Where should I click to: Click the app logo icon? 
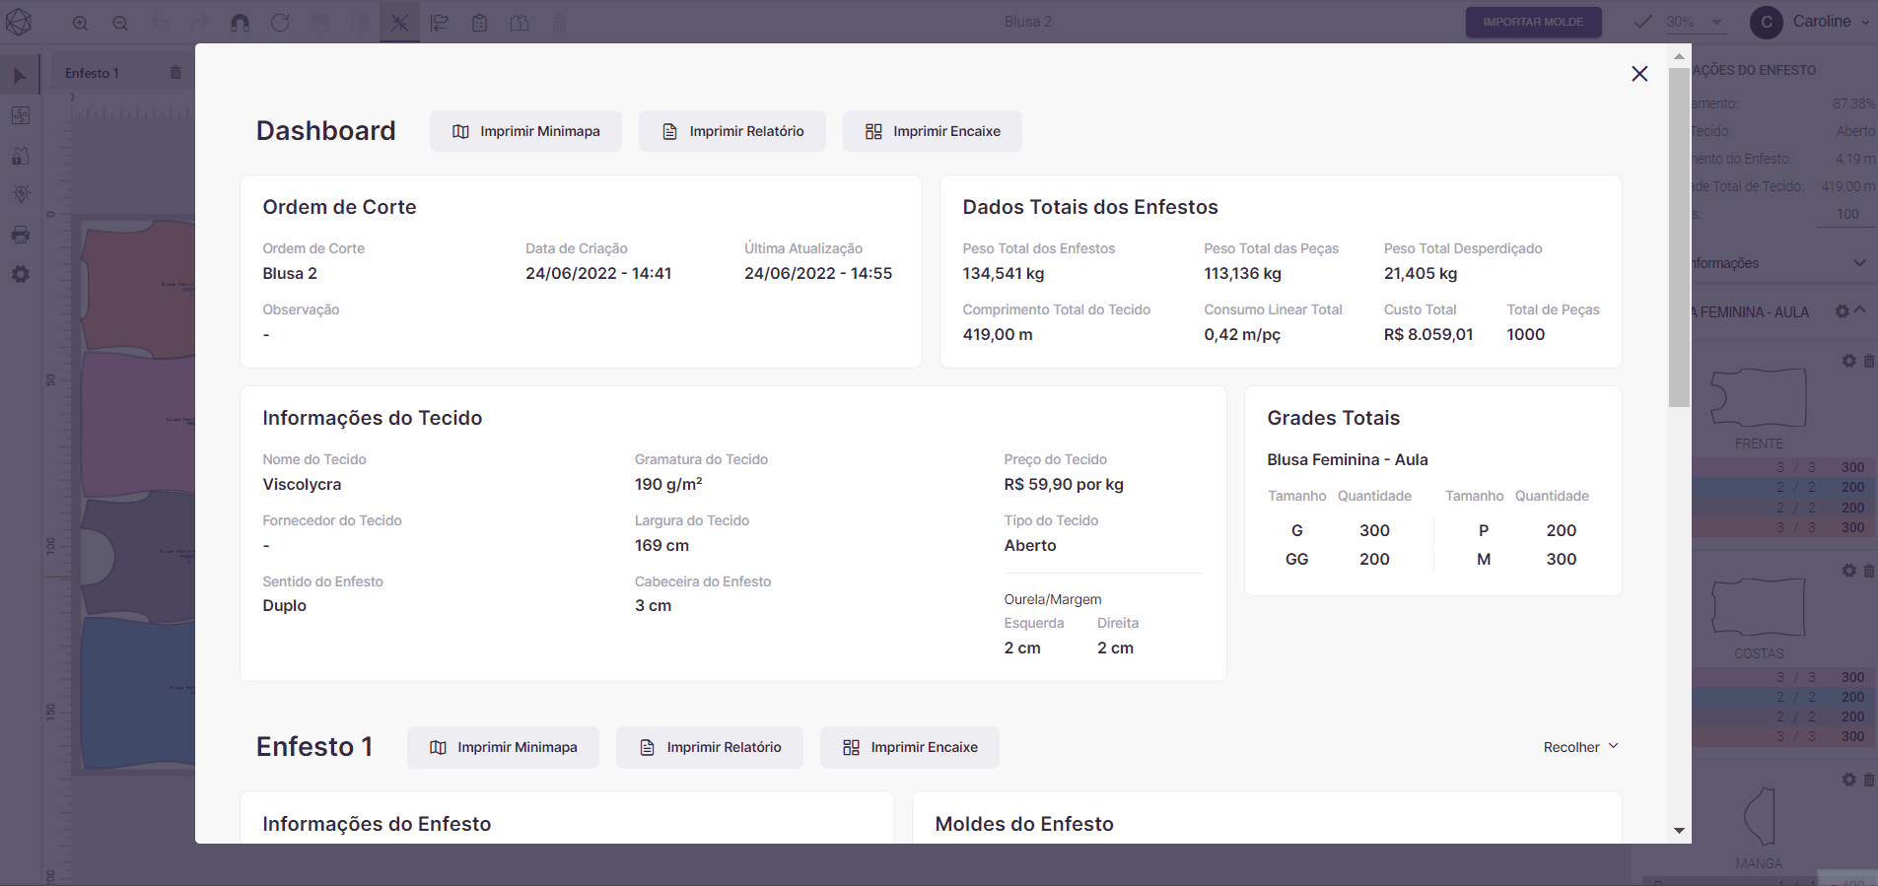point(19,22)
